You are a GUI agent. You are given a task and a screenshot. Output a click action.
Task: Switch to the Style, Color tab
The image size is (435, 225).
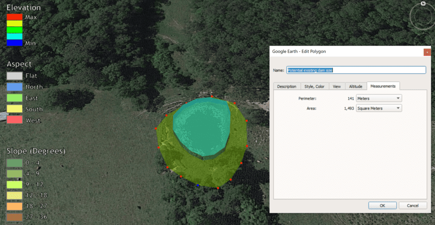pos(314,86)
